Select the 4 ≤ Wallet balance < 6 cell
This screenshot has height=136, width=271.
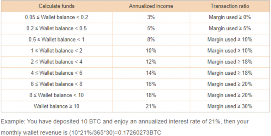56,73
